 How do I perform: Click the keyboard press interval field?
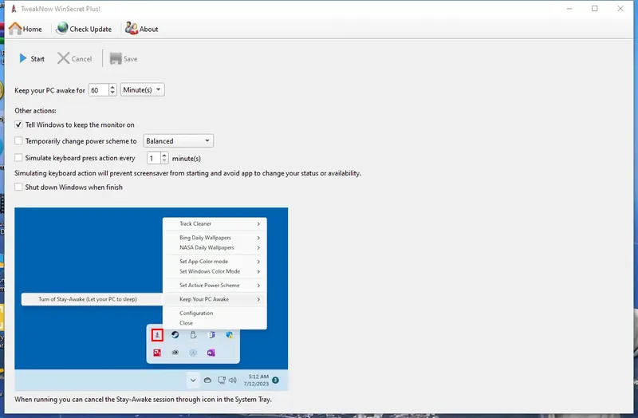[154, 158]
